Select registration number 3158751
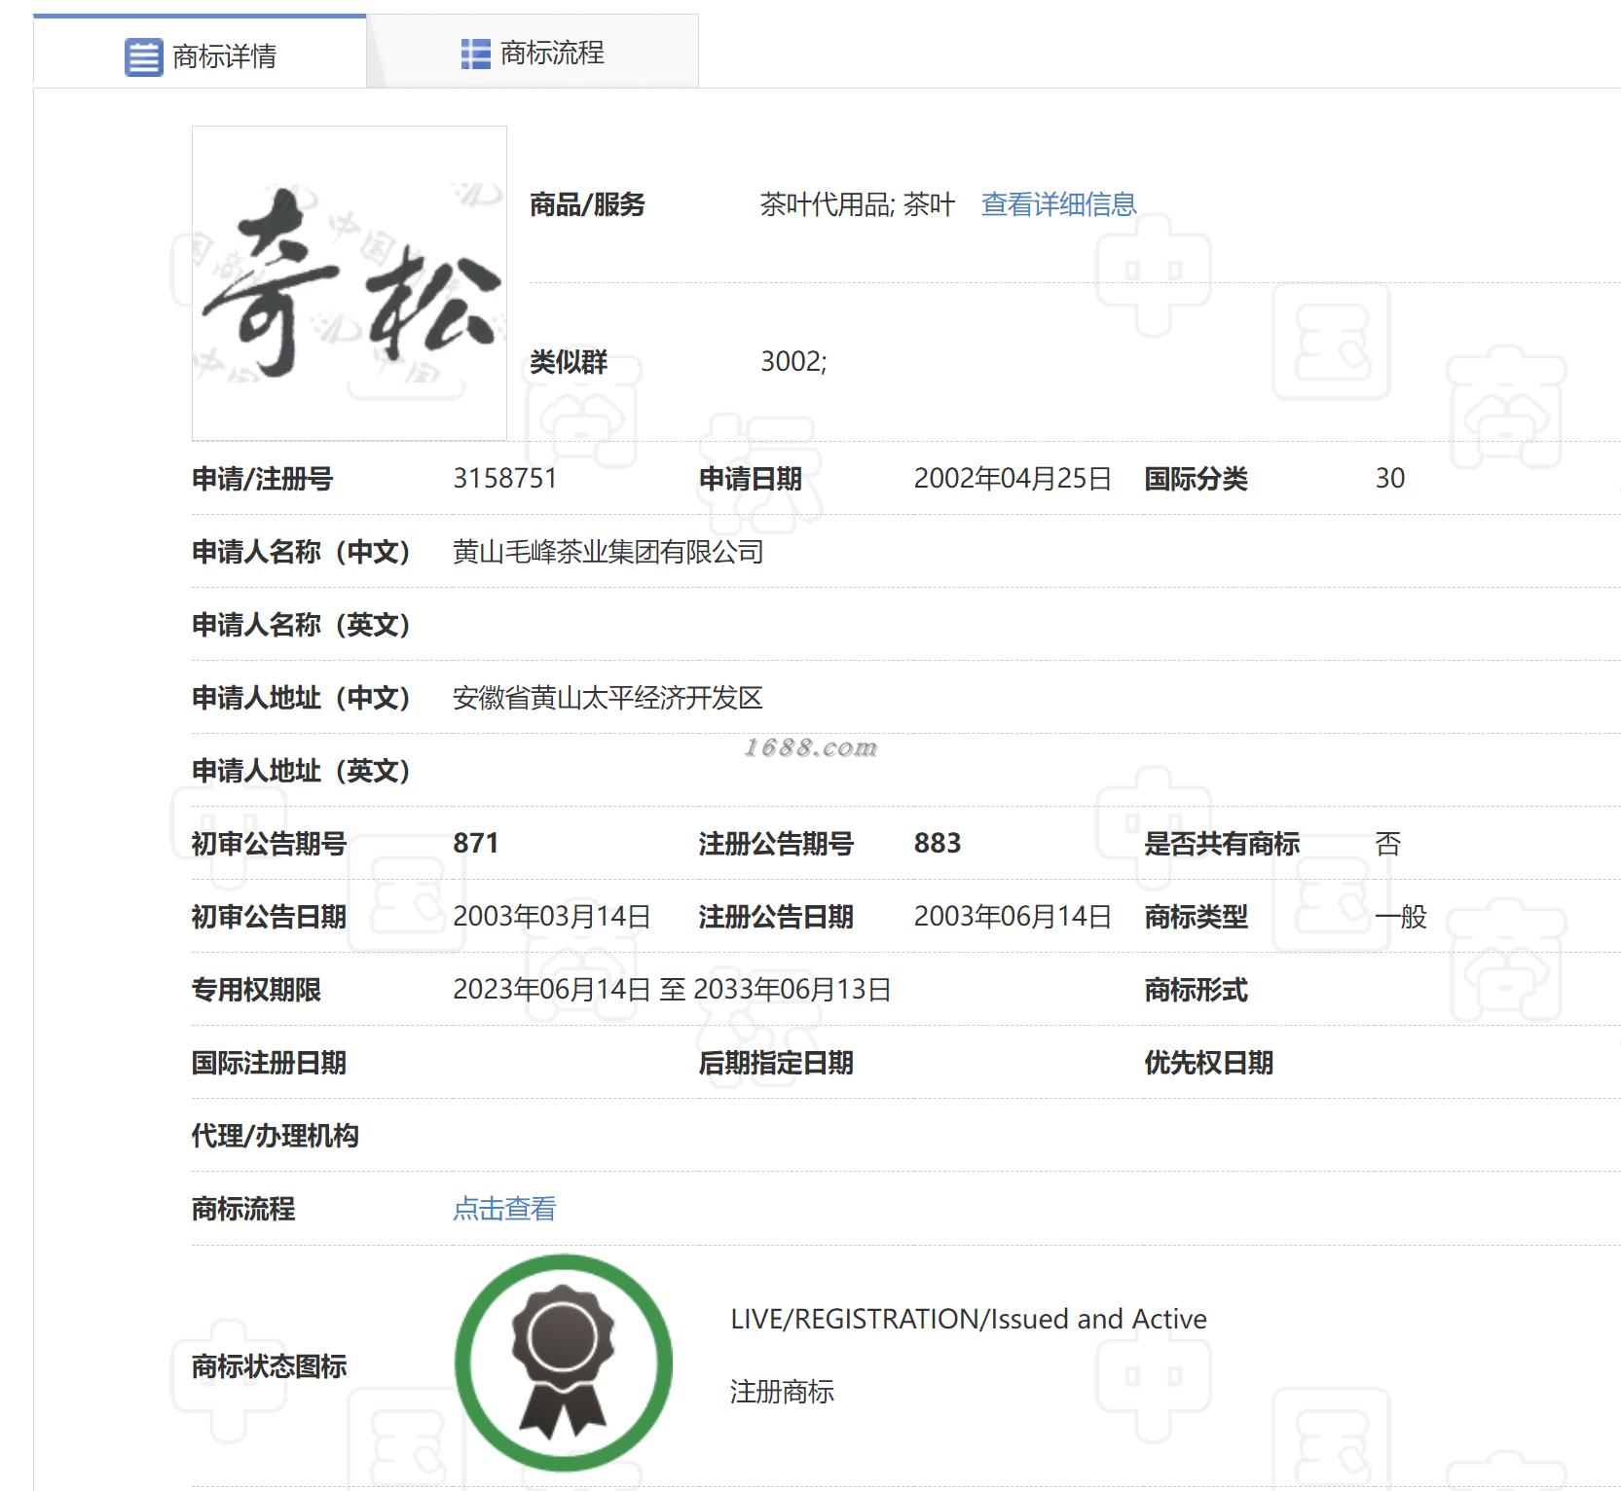The height and width of the screenshot is (1491, 1621). 505,478
